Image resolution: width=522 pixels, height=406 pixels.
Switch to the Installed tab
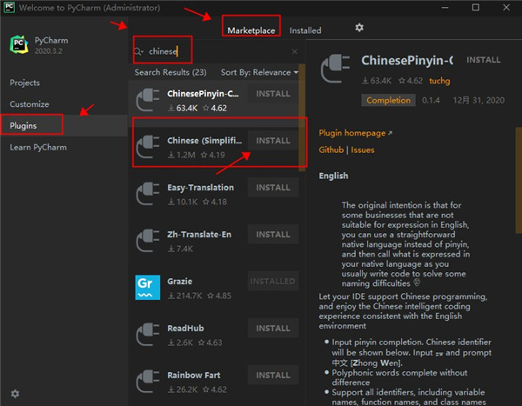point(305,30)
